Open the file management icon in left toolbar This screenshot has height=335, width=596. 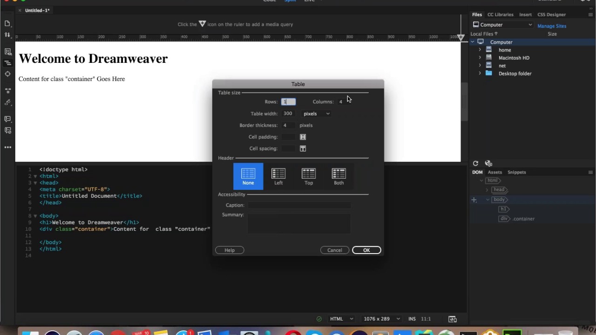(x=7, y=24)
